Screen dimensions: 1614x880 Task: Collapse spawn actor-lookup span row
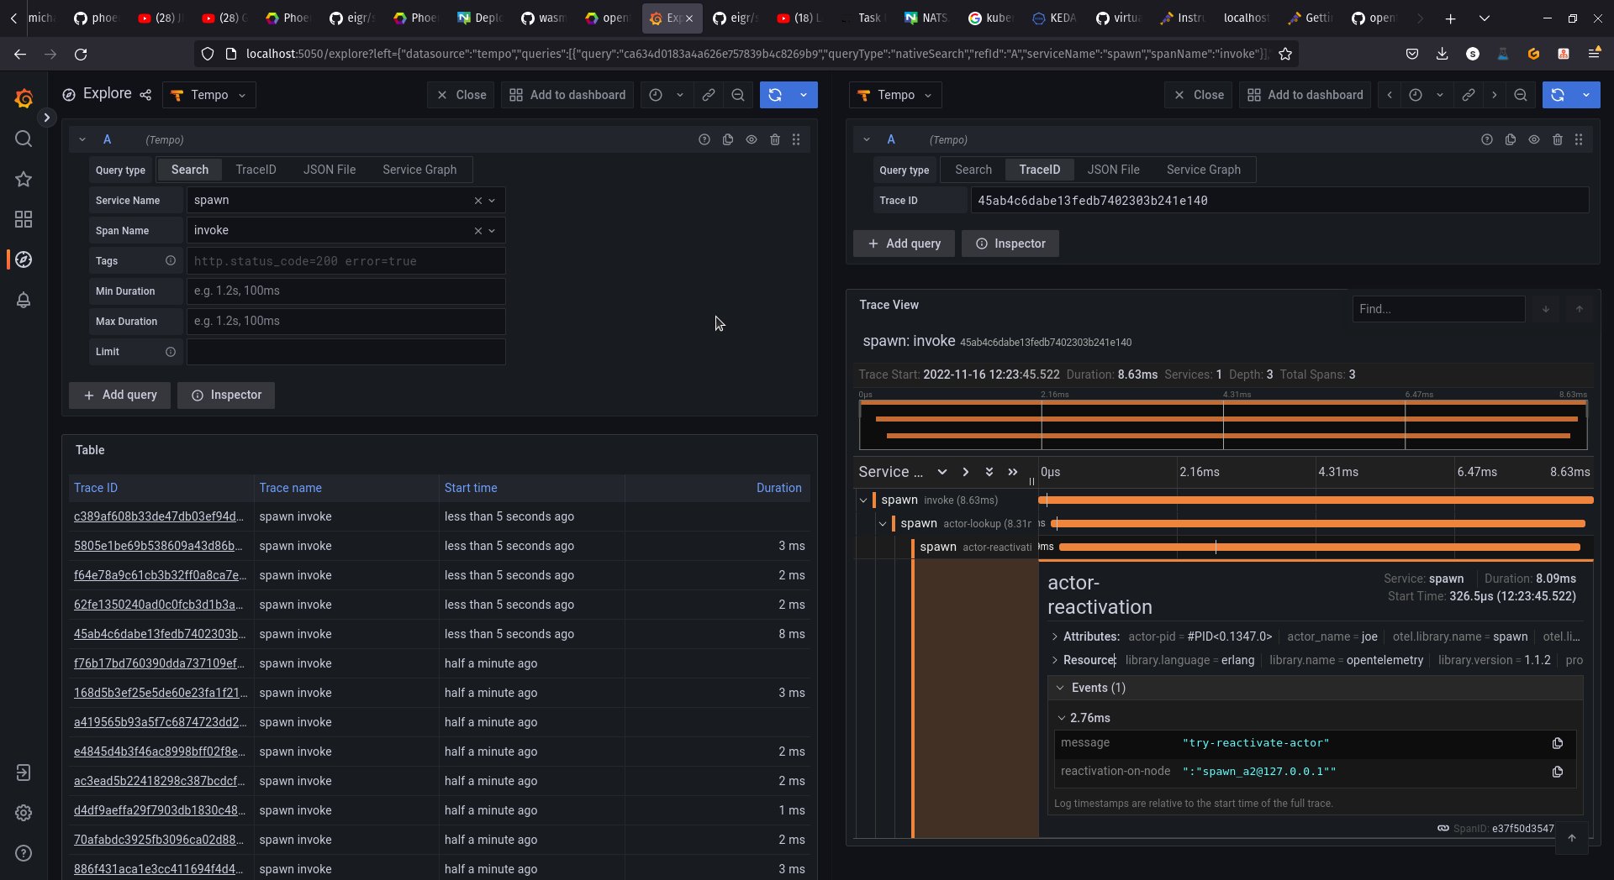click(883, 524)
